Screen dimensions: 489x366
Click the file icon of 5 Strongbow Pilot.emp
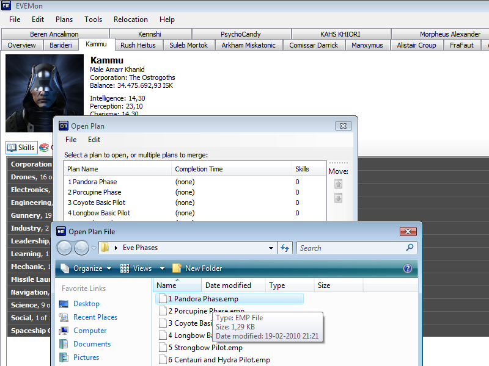pos(163,347)
